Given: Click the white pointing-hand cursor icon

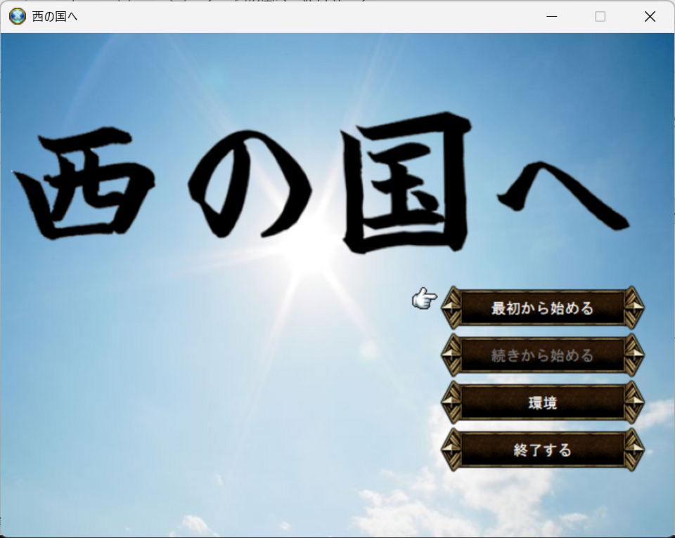Looking at the screenshot, I should tap(424, 298).
